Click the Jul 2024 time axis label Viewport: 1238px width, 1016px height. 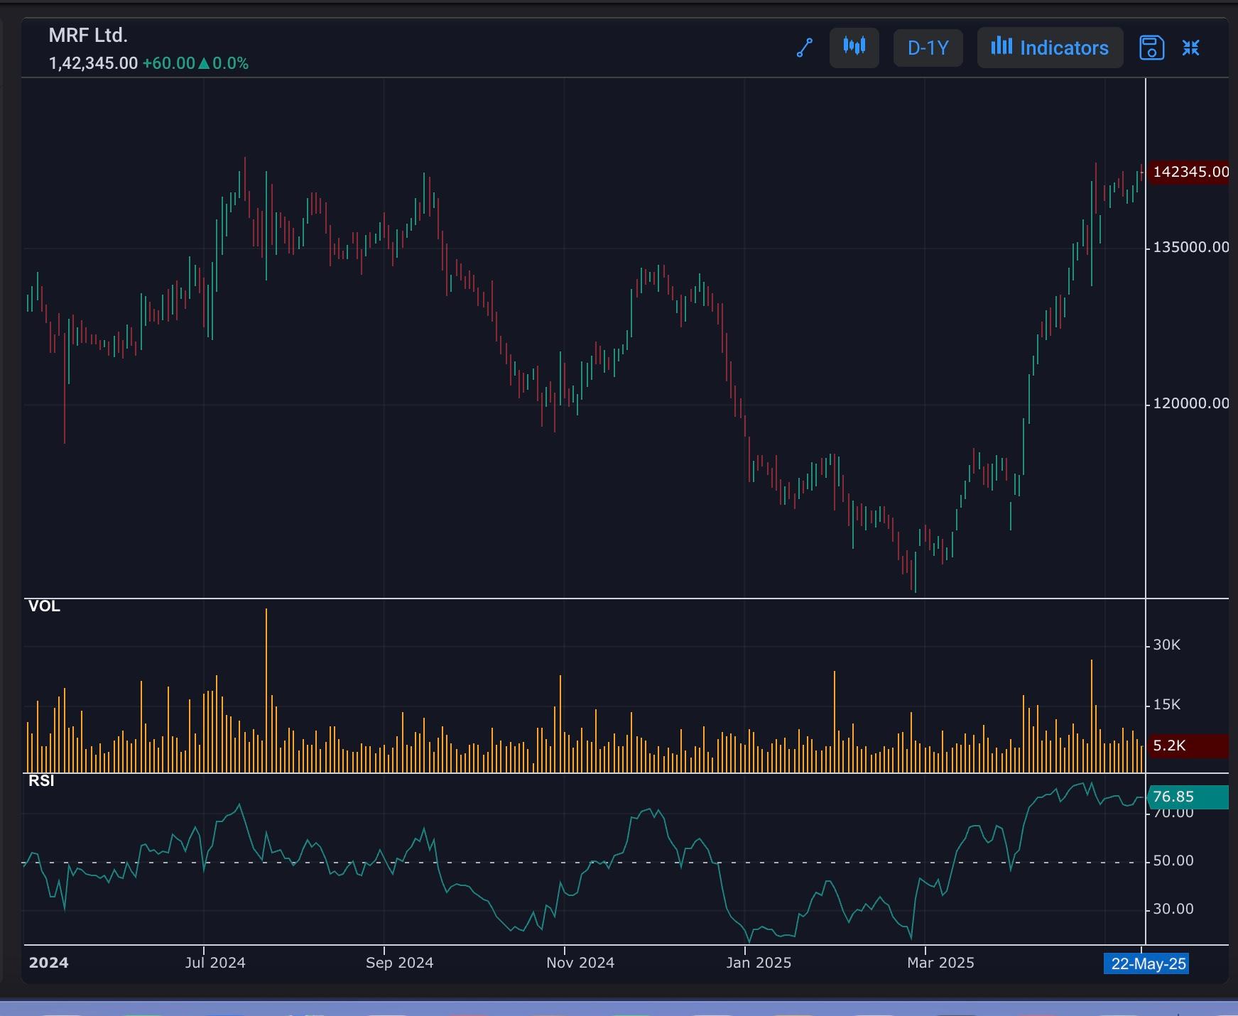215,963
